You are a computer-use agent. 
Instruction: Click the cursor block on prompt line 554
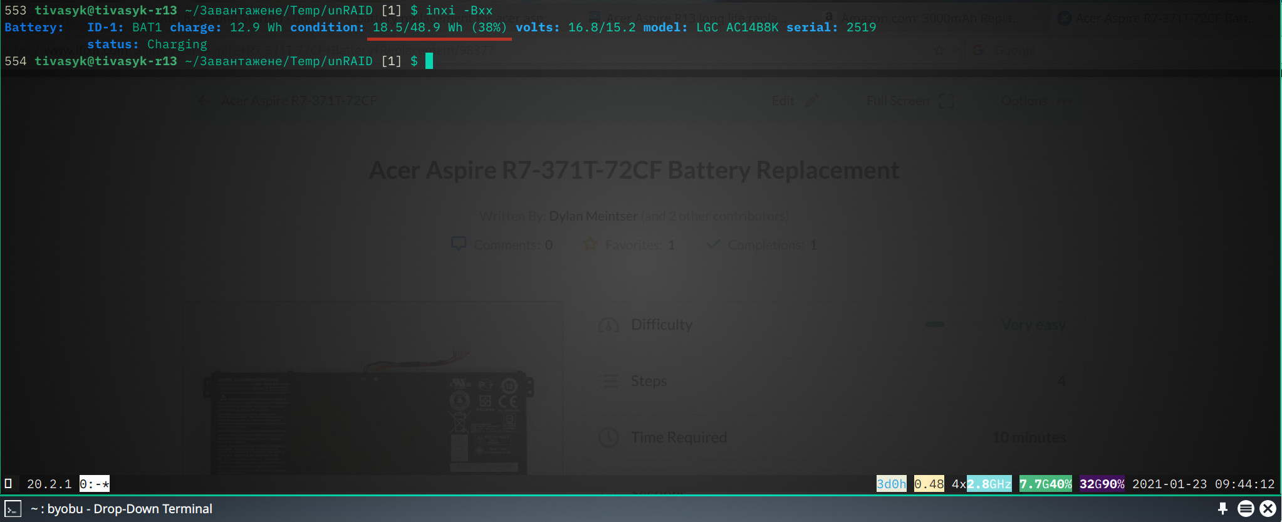click(x=429, y=61)
